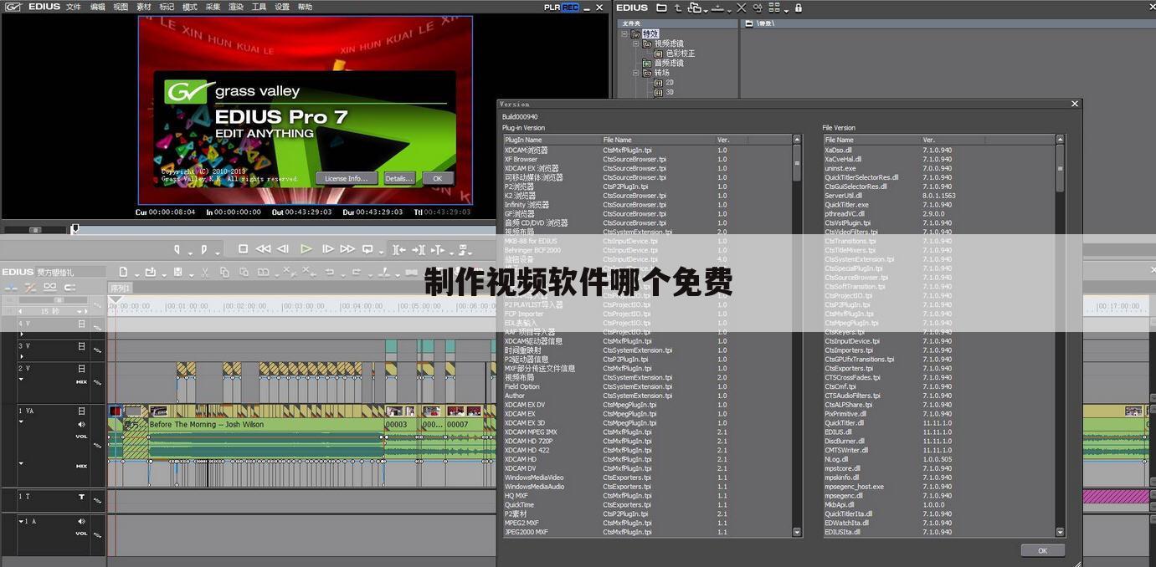This screenshot has width=1156, height=567.
Task: Open the 文件 menu
Action: (x=74, y=7)
